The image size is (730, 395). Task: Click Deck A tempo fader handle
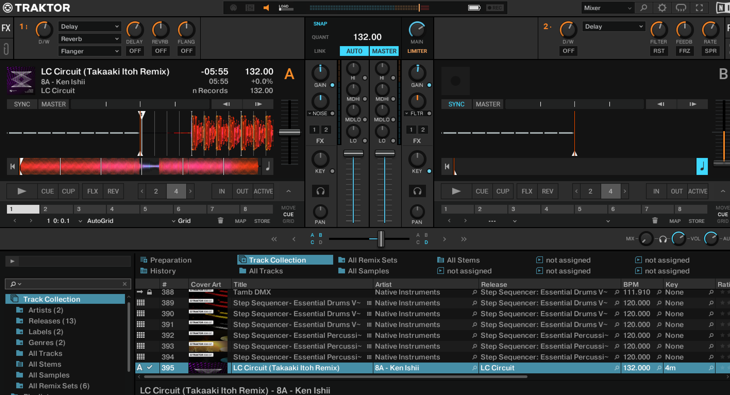289,132
